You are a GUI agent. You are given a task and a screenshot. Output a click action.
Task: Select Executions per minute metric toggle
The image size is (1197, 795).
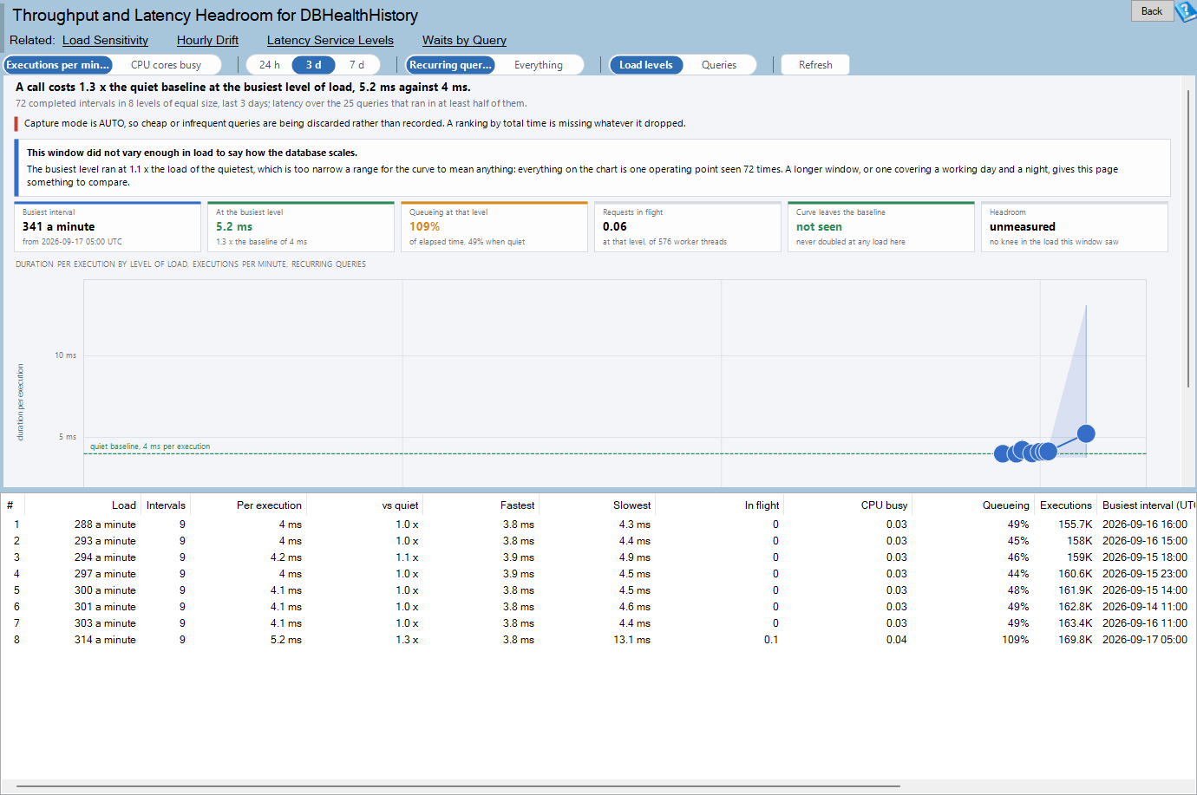58,65
